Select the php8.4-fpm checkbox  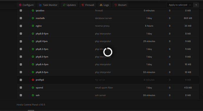[21, 64]
